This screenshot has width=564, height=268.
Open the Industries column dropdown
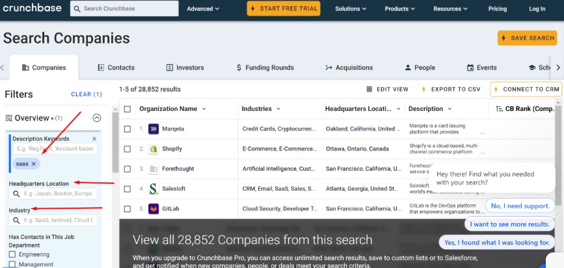pyautogui.click(x=278, y=109)
